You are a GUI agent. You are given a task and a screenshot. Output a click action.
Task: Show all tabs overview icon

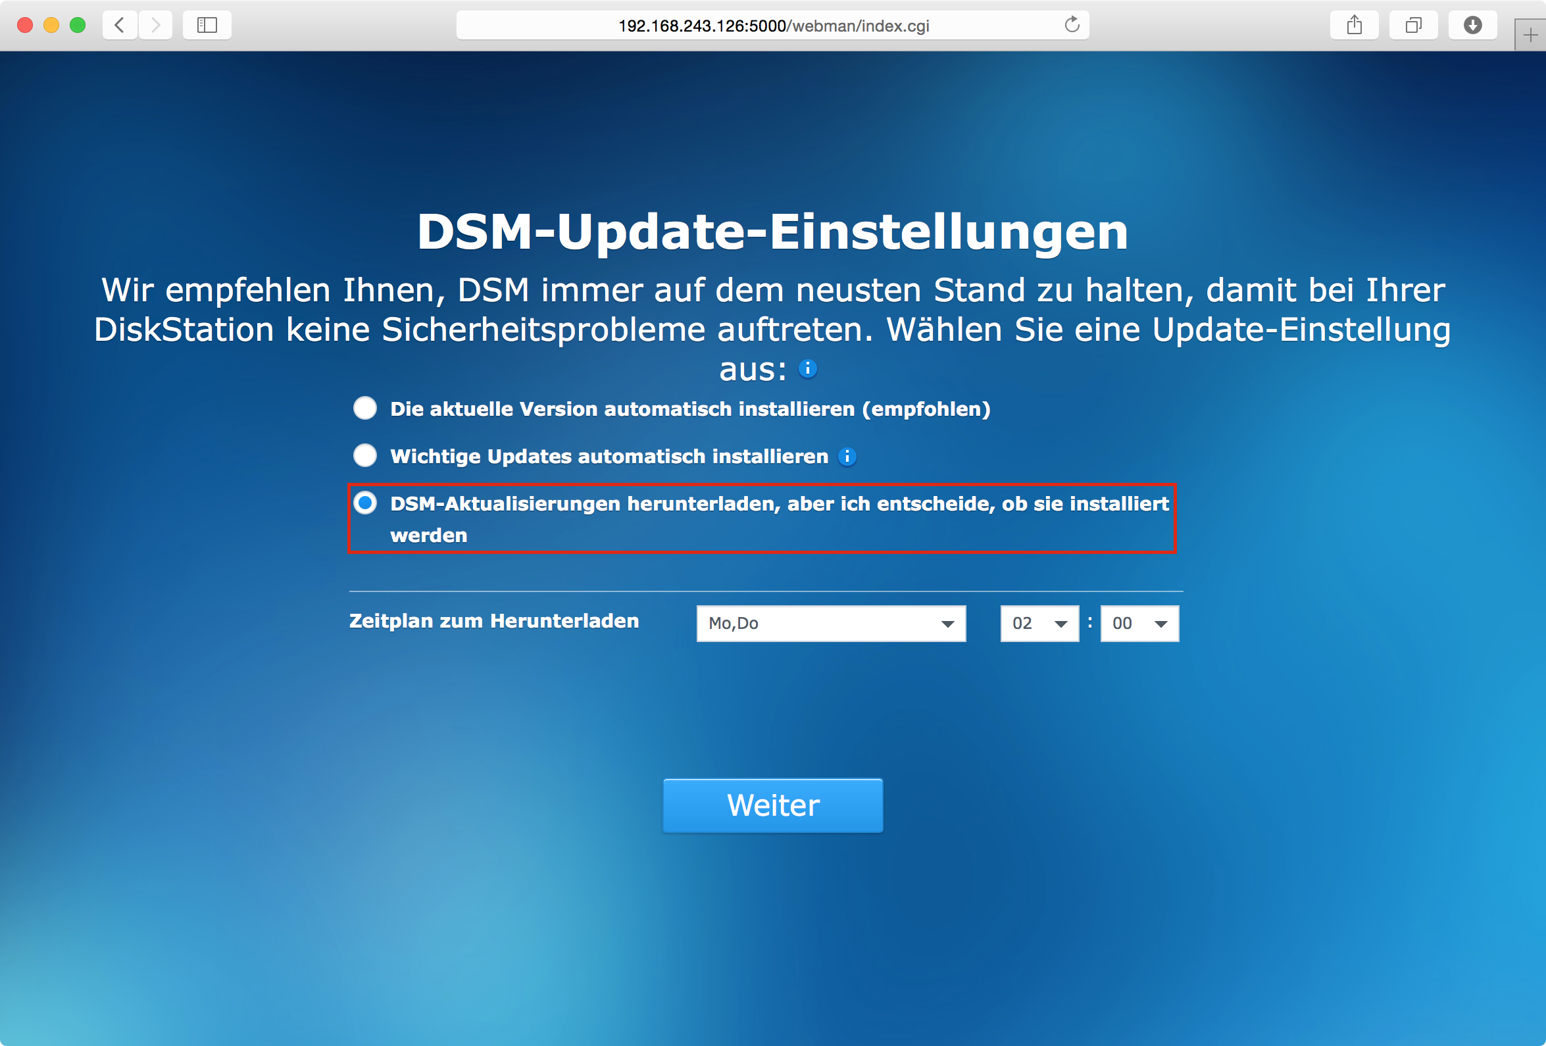pos(1414,25)
